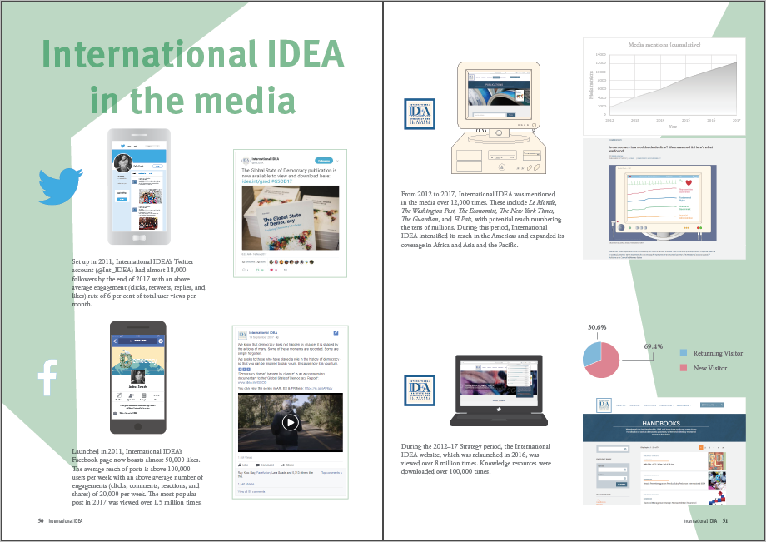
Task: Click the paragraph beginning 'Launched in 2011'
Action: click(137, 477)
